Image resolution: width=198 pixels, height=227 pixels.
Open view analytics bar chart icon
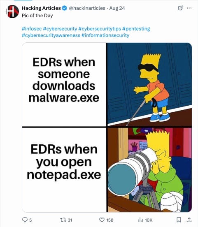point(140,220)
